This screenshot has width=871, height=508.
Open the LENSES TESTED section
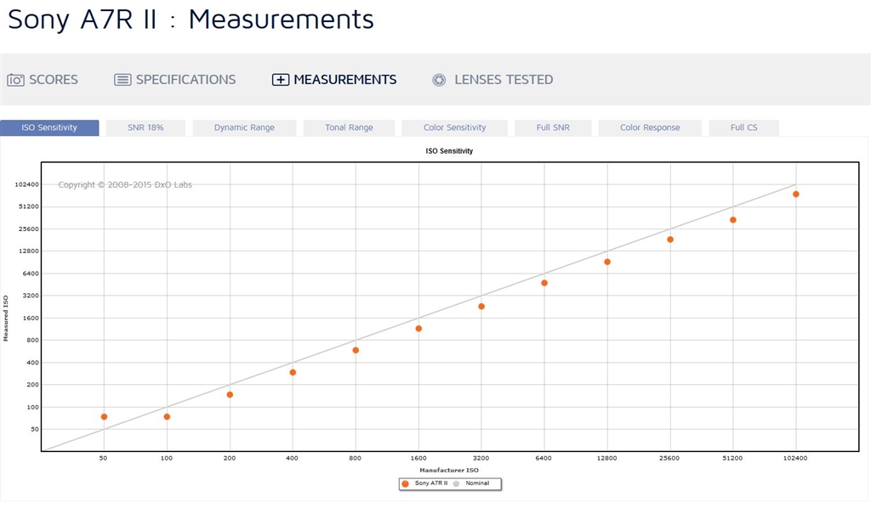504,80
